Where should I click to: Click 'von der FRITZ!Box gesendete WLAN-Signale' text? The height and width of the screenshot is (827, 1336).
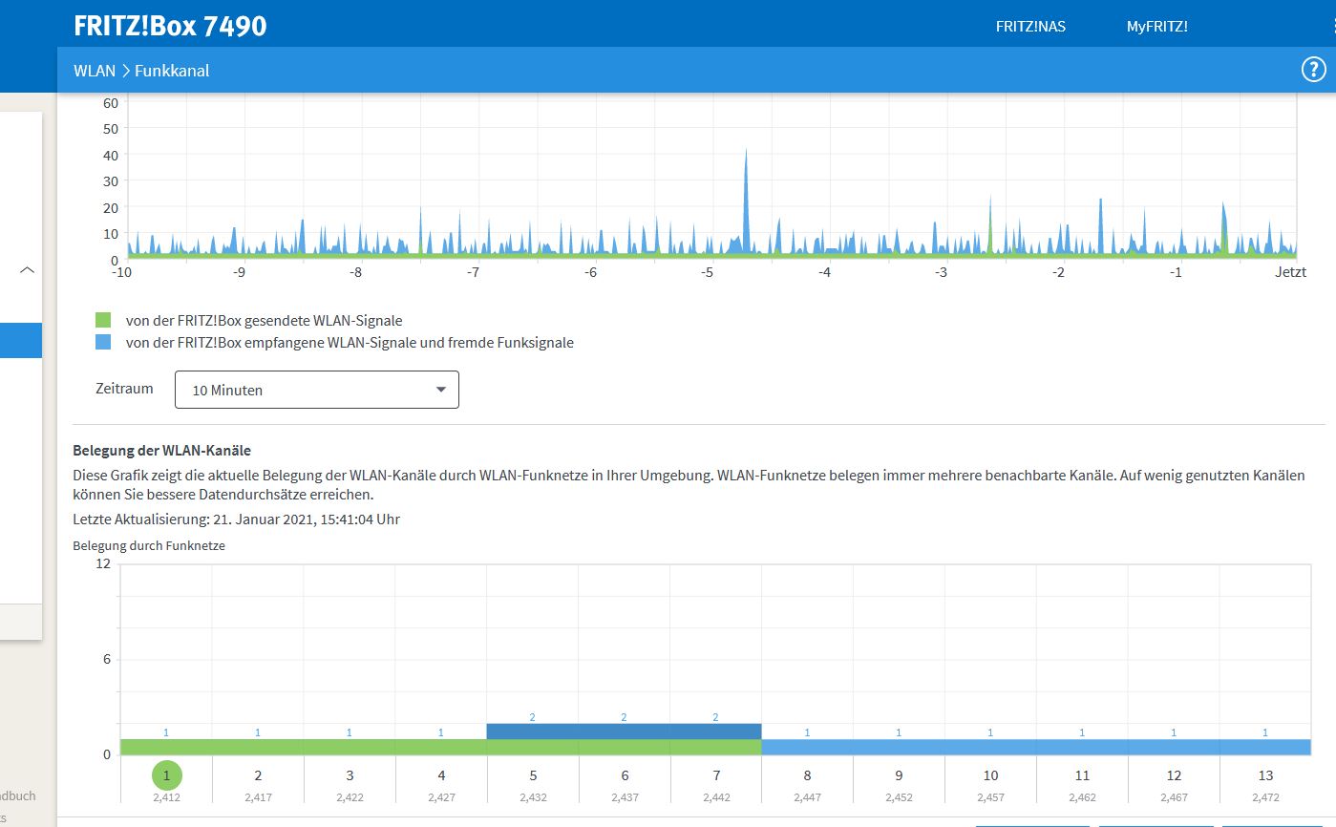click(264, 321)
